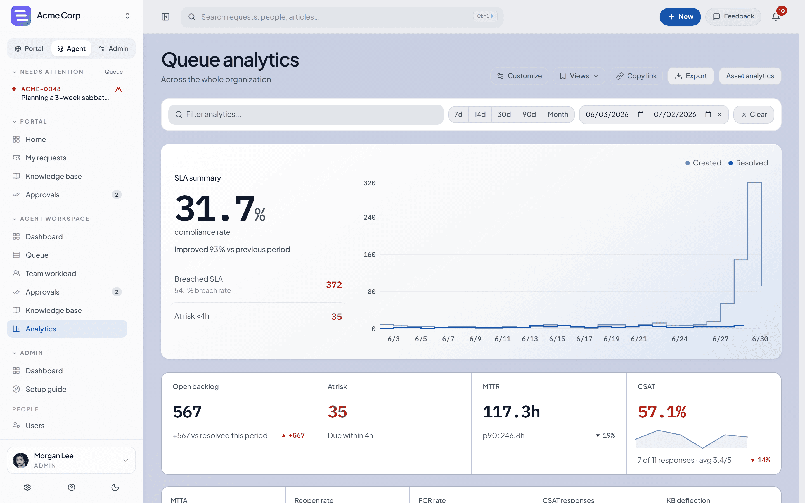Clear the date range with the X
The width and height of the screenshot is (805, 503).
click(x=719, y=115)
